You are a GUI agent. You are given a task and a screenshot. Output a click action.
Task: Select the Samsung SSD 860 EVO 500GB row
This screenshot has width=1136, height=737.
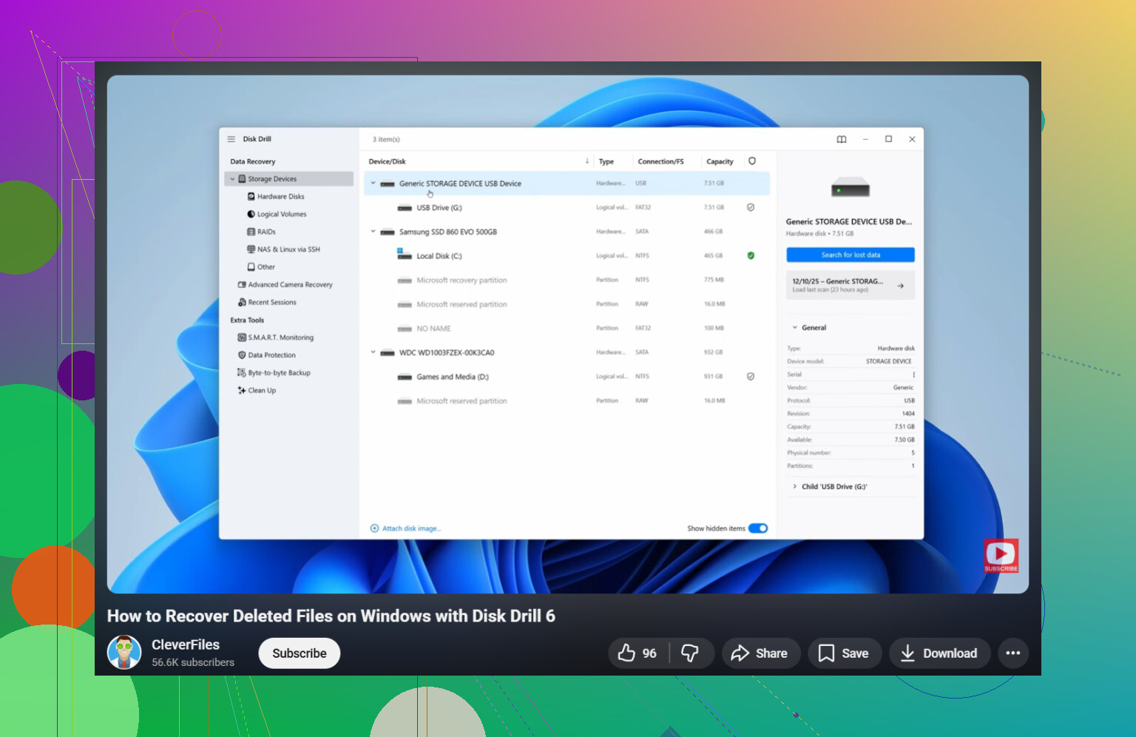[x=567, y=232]
